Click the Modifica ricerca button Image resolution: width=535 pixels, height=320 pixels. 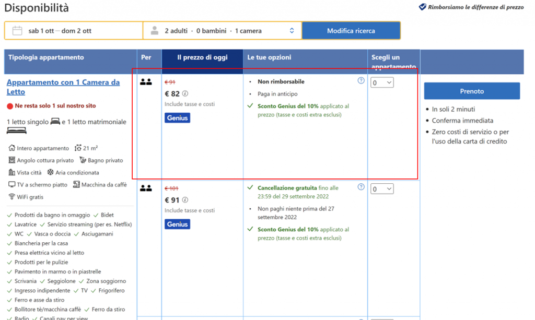pos(351,30)
